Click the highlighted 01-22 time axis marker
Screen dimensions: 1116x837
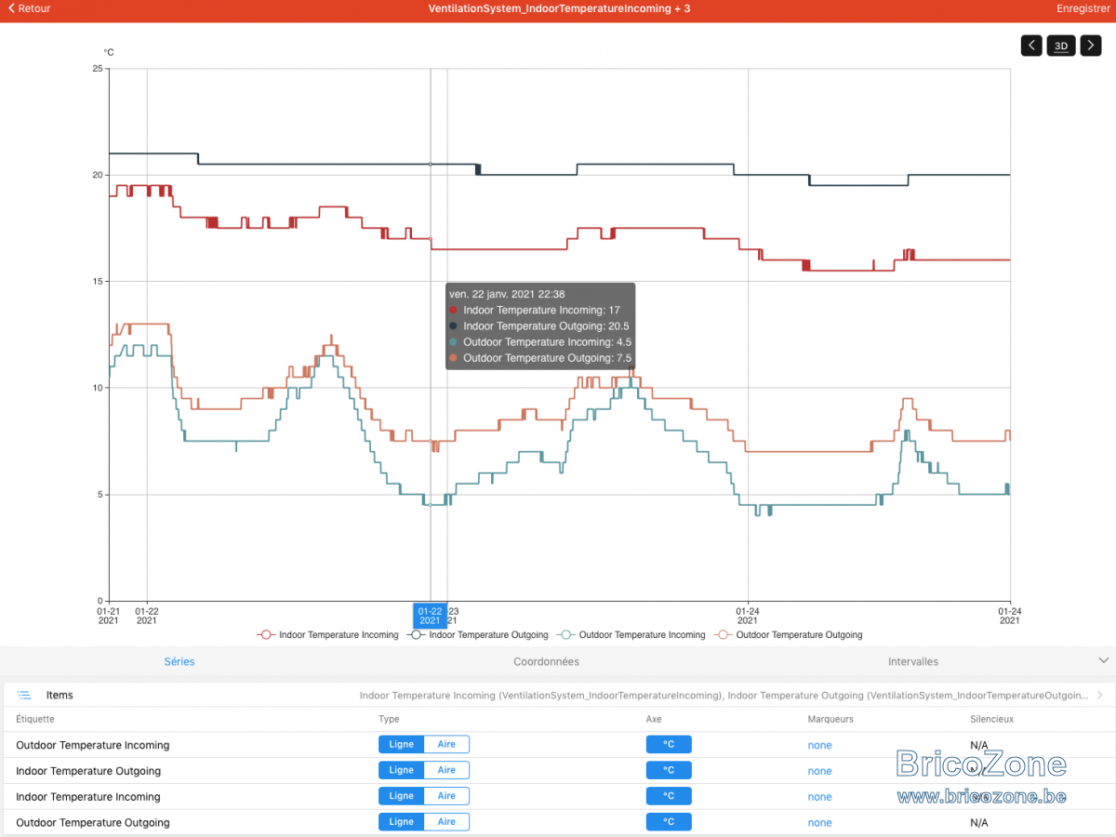point(430,615)
